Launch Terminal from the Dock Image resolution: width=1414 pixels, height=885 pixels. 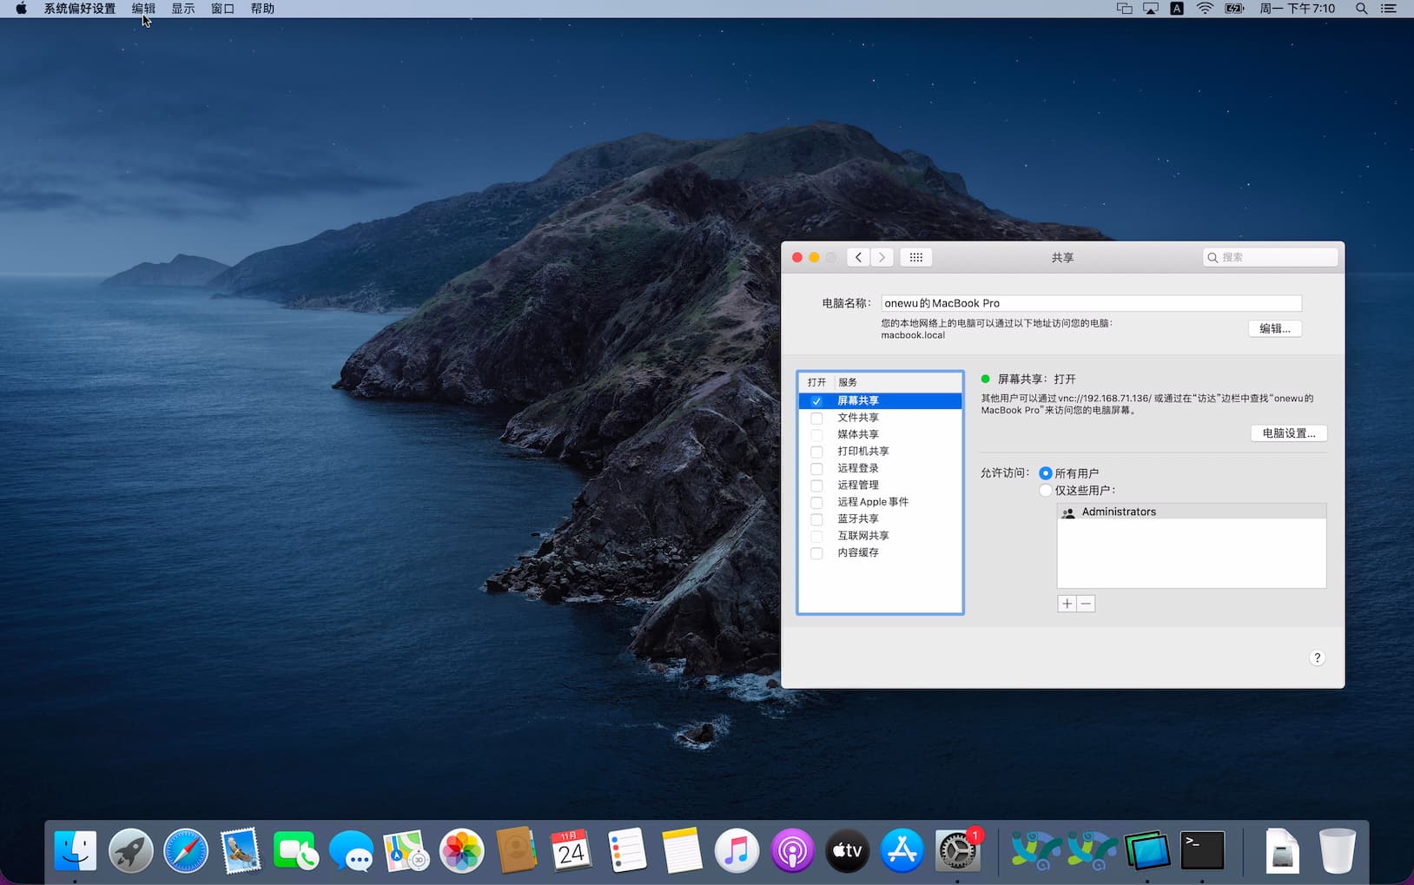coord(1202,850)
